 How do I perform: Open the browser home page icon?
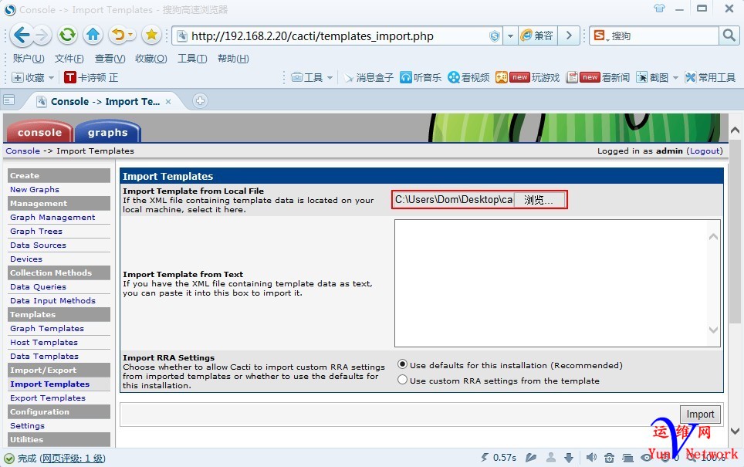[x=93, y=35]
